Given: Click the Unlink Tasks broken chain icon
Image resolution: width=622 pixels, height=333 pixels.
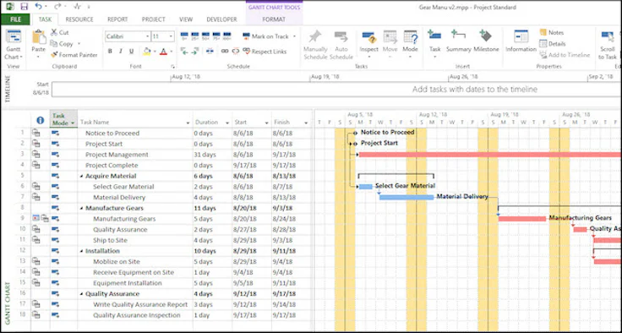Looking at the screenshot, I should click(236, 52).
